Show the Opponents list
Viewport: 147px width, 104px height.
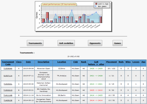(x=95, y=43)
